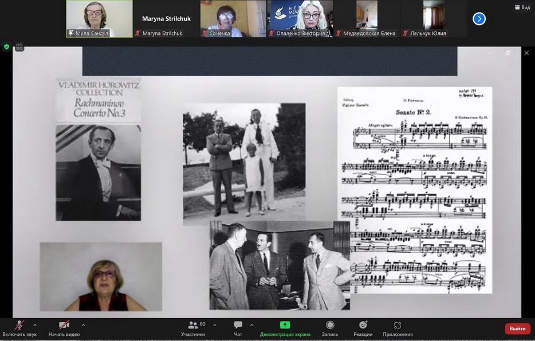Click the presenter's webcam picture on the slide
The width and height of the screenshot is (535, 341).
(101, 276)
